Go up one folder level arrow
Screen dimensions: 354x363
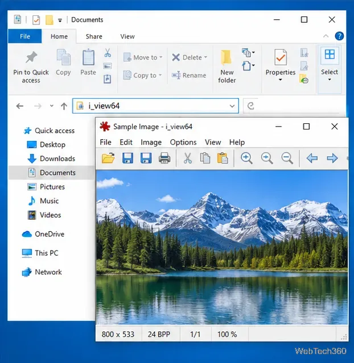tap(64, 106)
